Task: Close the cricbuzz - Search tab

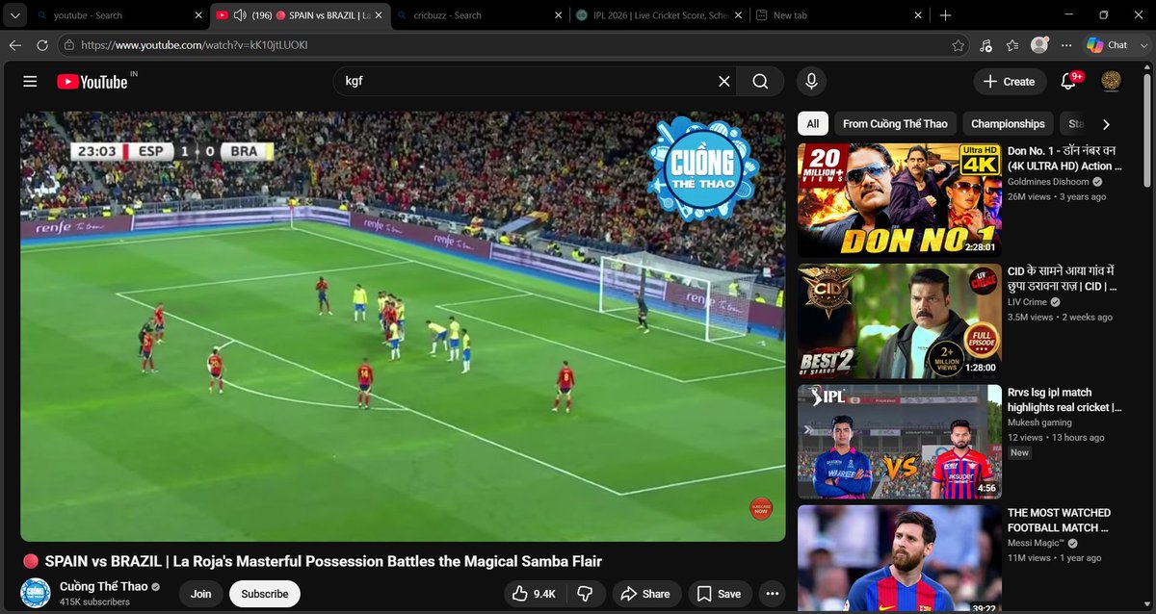Action: point(558,15)
